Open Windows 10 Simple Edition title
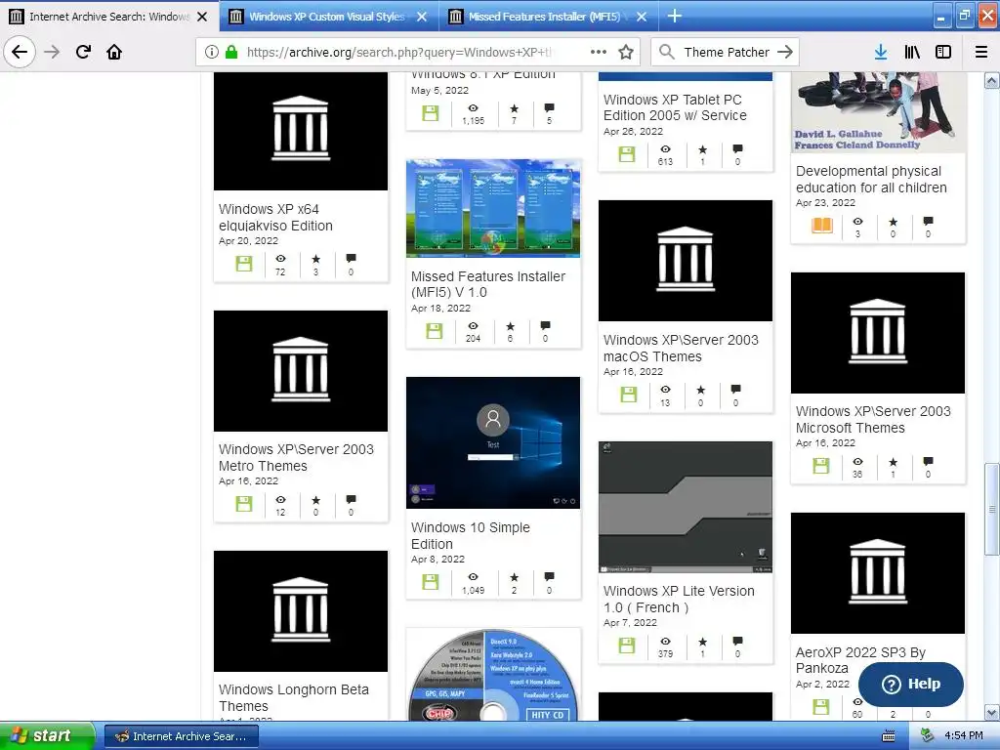 point(470,536)
